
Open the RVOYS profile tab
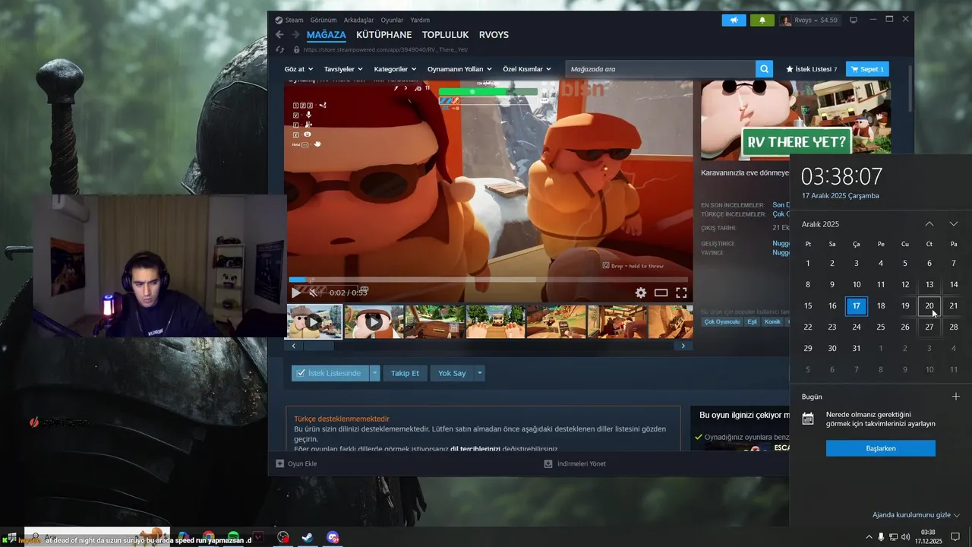coord(494,35)
